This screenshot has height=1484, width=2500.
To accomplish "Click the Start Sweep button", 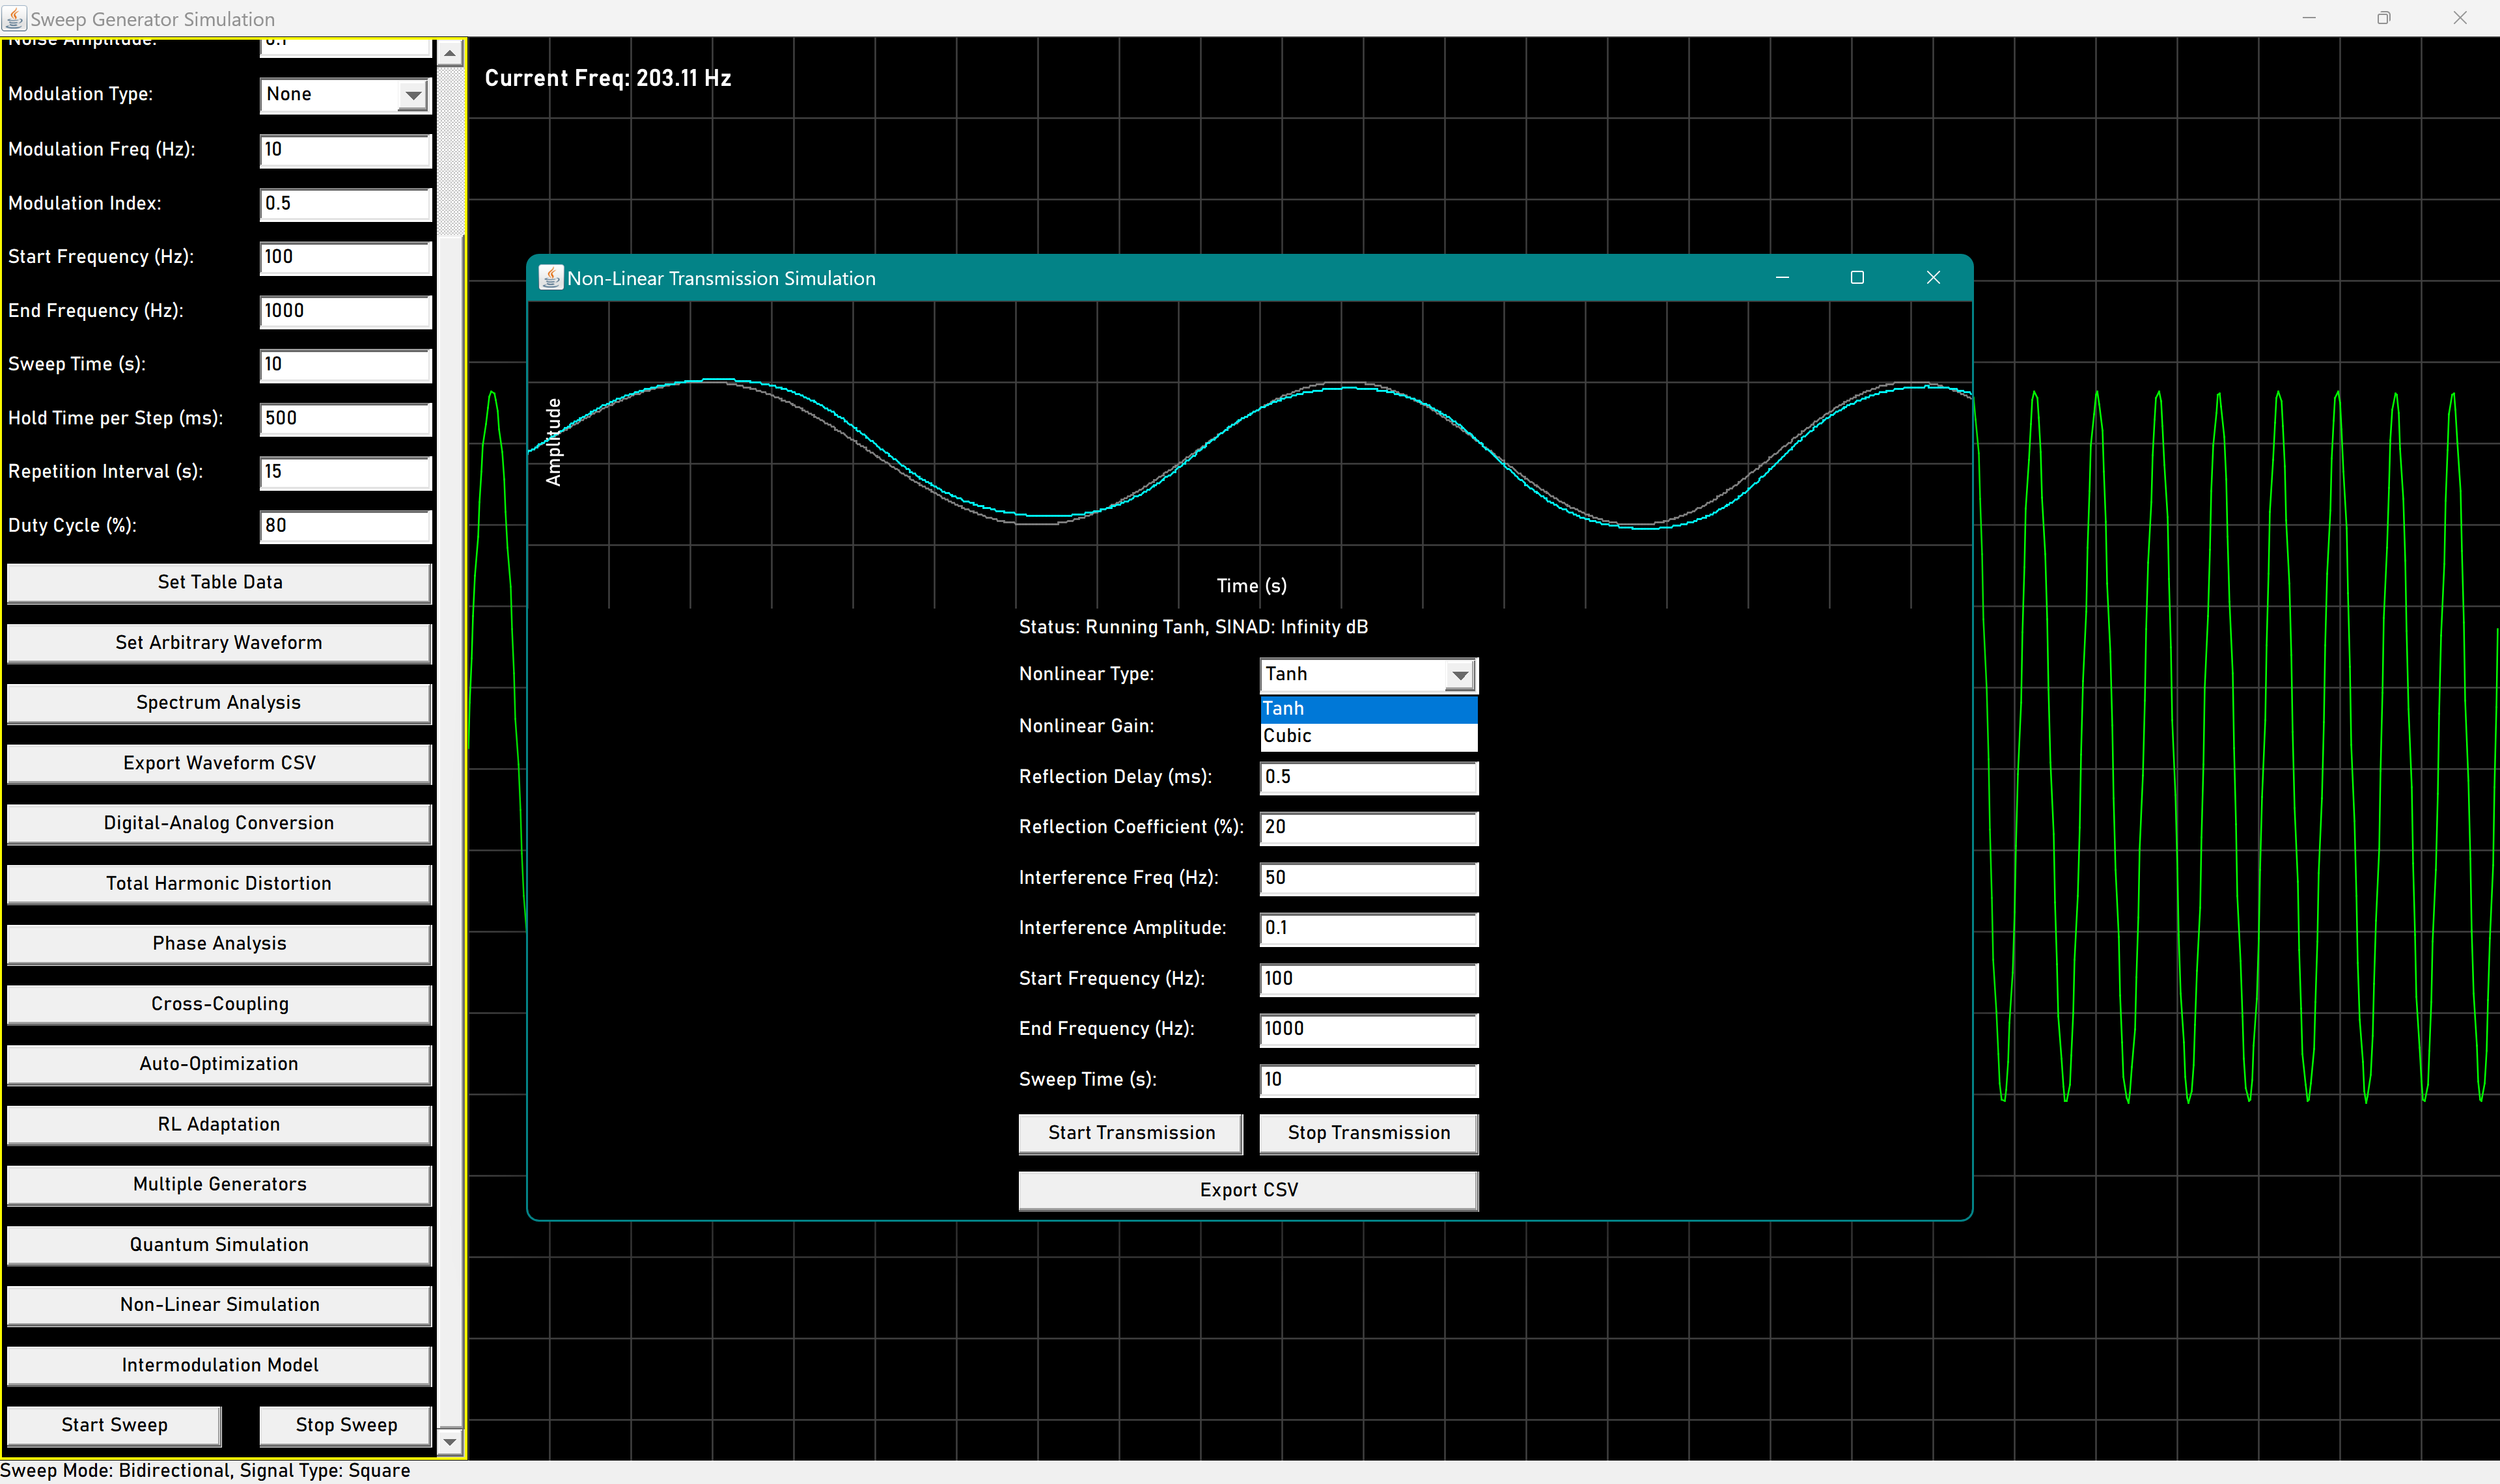I will pyautogui.click(x=114, y=1425).
